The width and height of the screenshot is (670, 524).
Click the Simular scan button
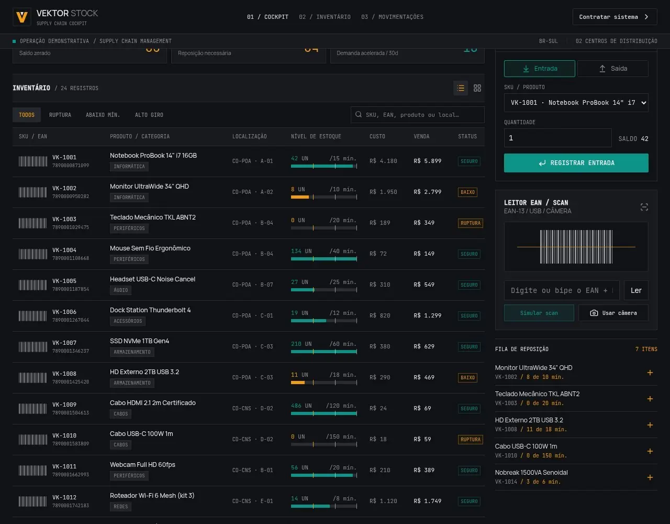[x=539, y=313]
